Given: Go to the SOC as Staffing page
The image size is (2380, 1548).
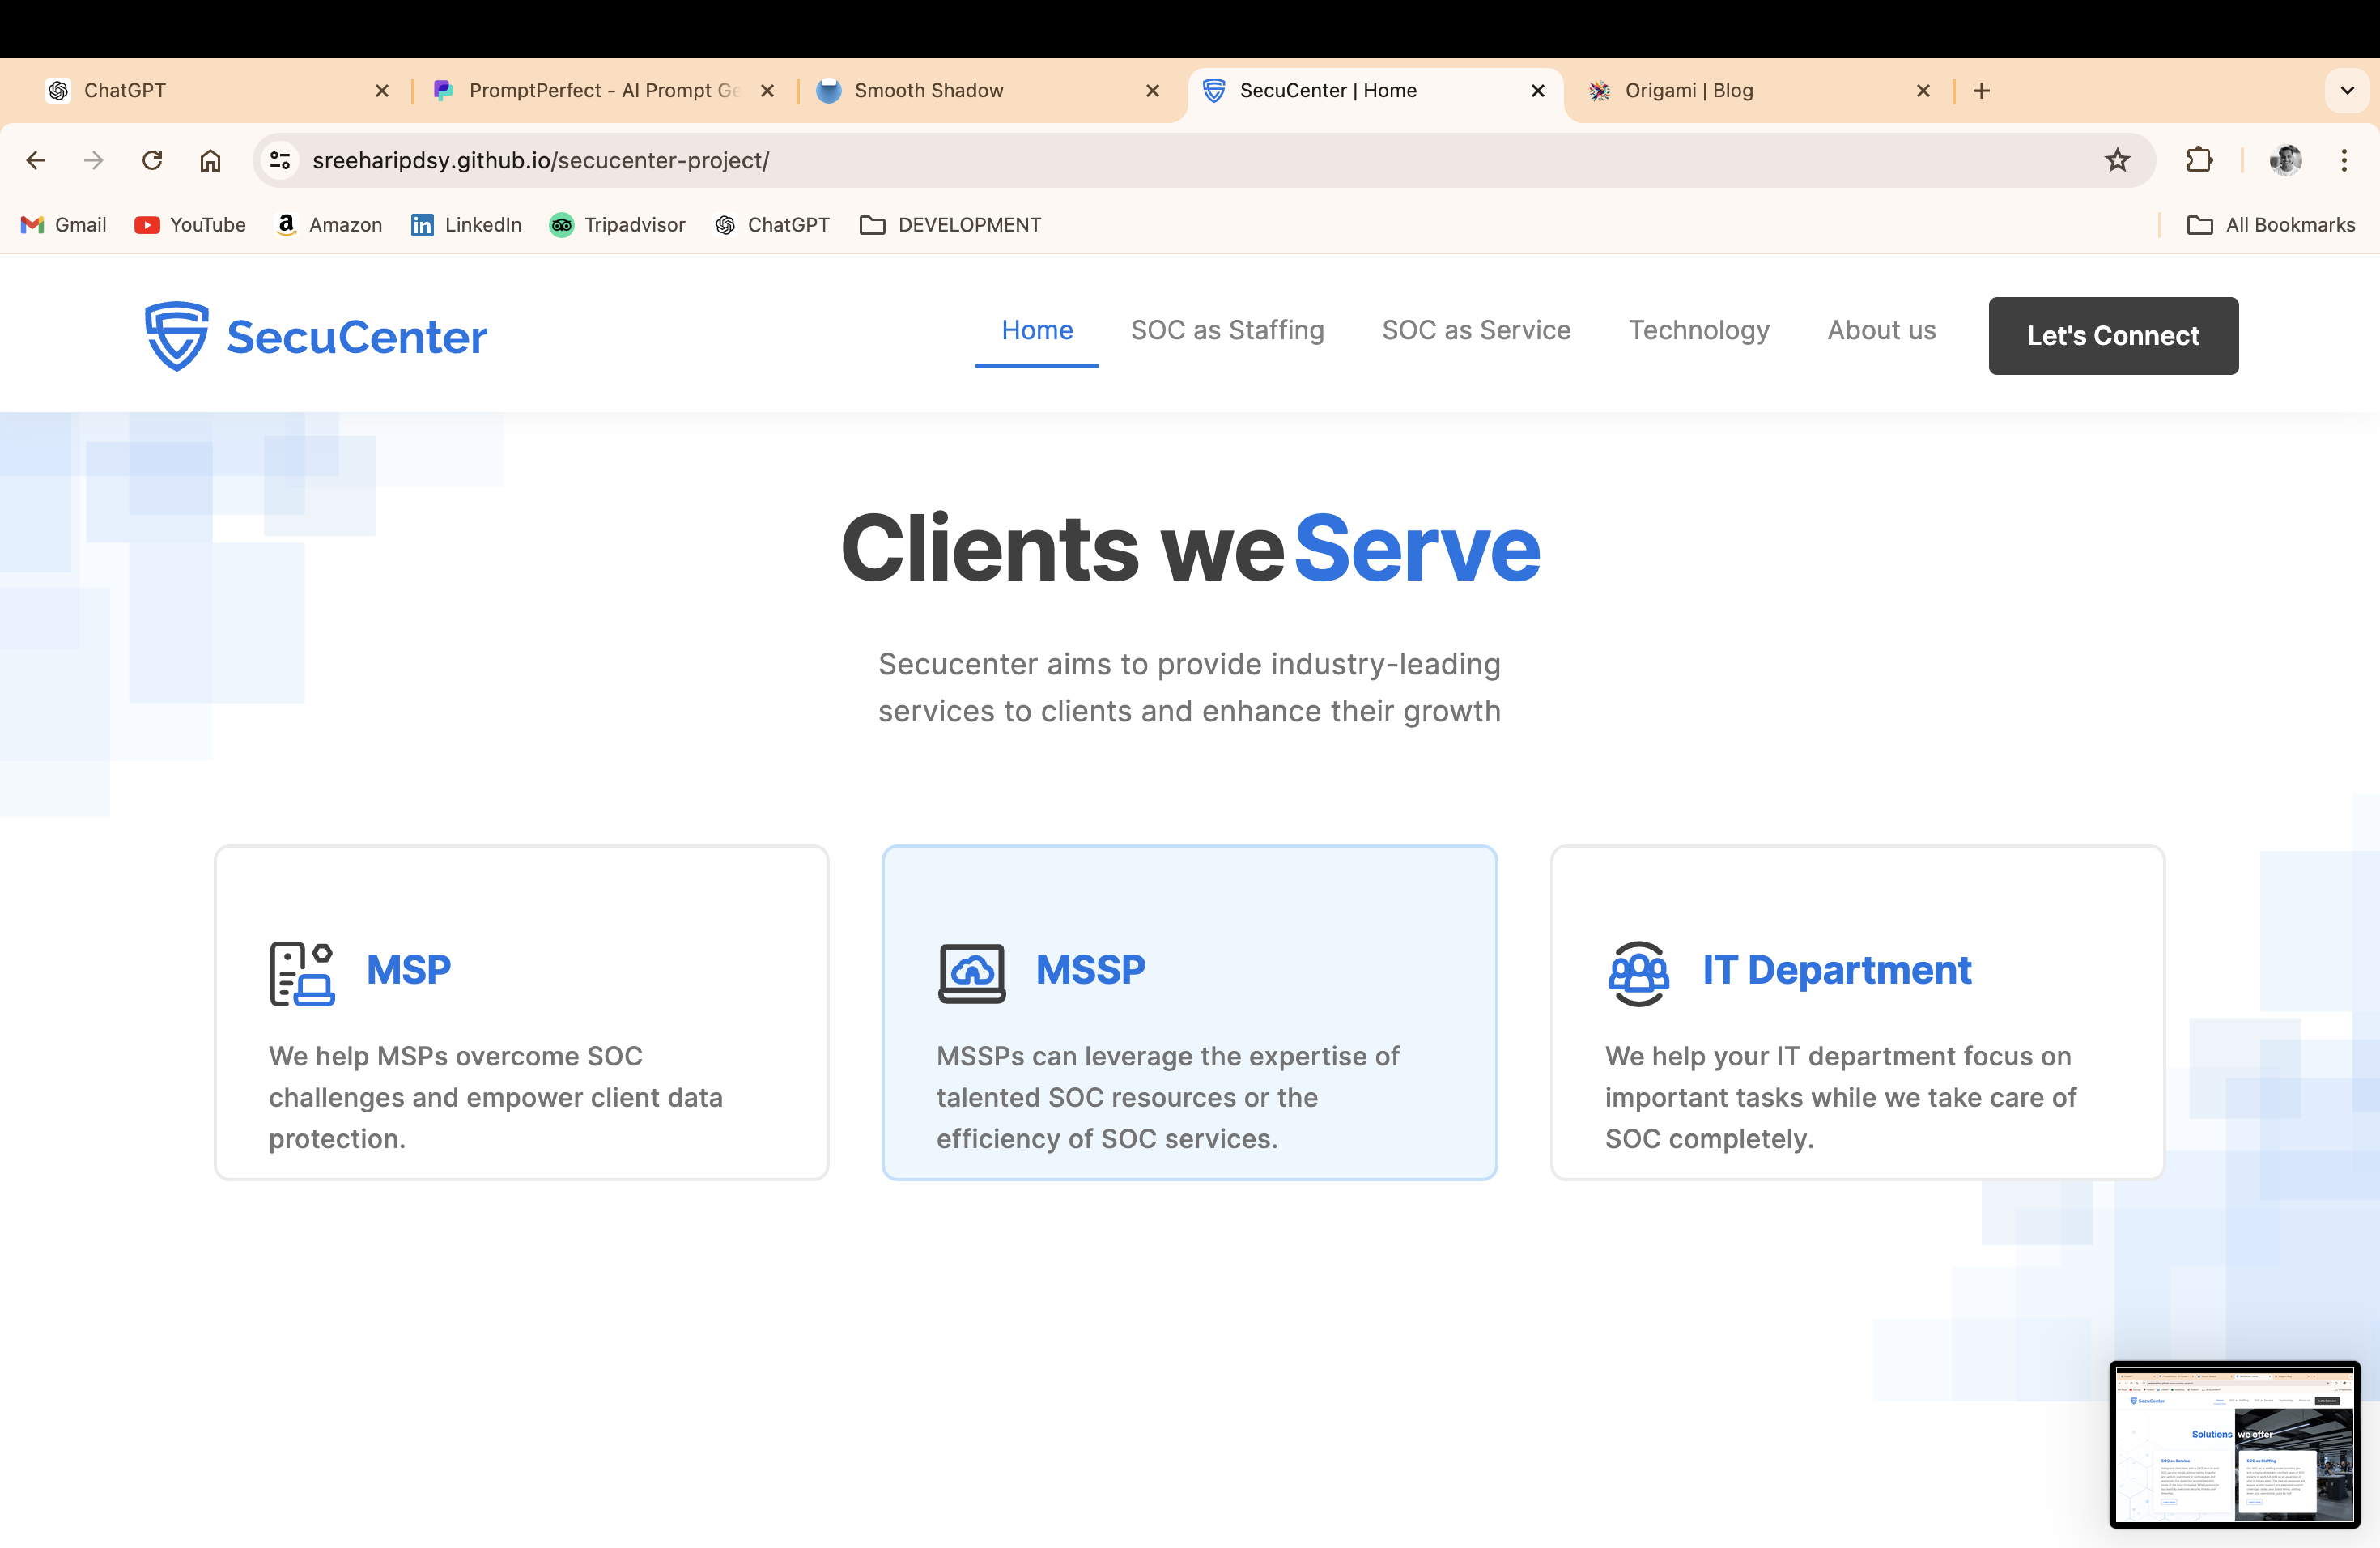Looking at the screenshot, I should 1227,330.
